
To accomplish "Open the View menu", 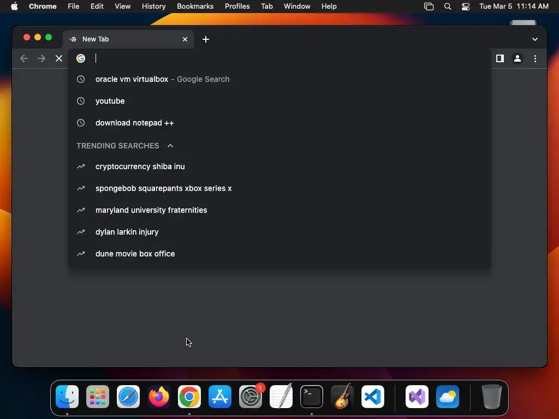I will [122, 7].
